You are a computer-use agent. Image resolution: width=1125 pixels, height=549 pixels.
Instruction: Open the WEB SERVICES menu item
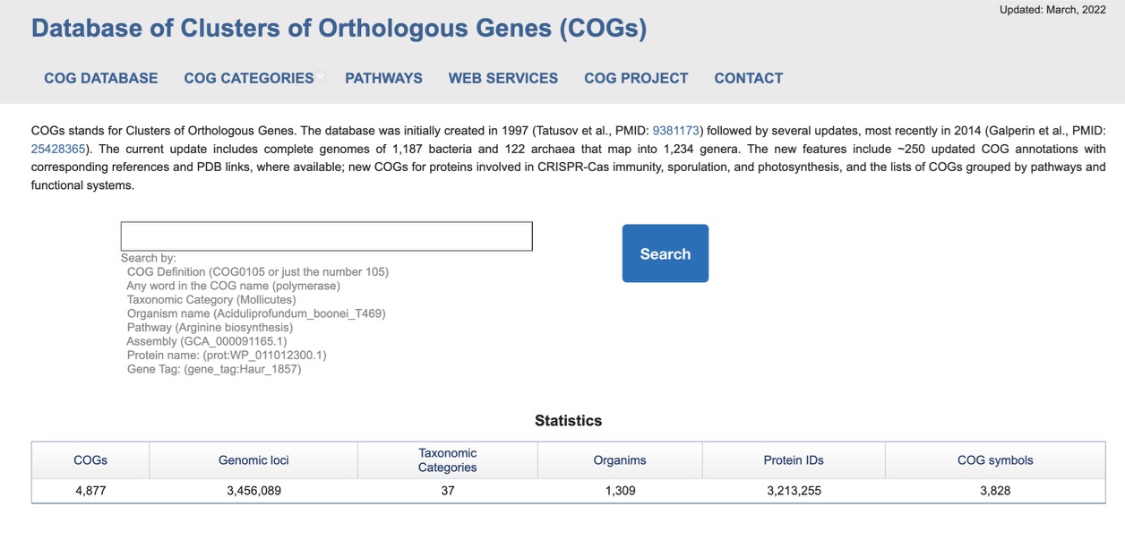[x=503, y=78]
